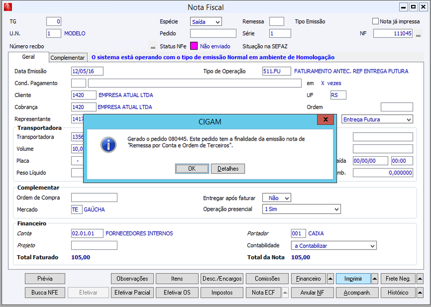Open the Espécie dropdown showing Saída

pyautogui.click(x=206, y=22)
